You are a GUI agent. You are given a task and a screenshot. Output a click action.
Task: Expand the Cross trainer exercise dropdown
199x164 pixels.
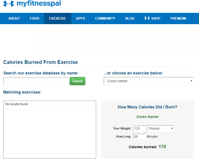click(149, 81)
